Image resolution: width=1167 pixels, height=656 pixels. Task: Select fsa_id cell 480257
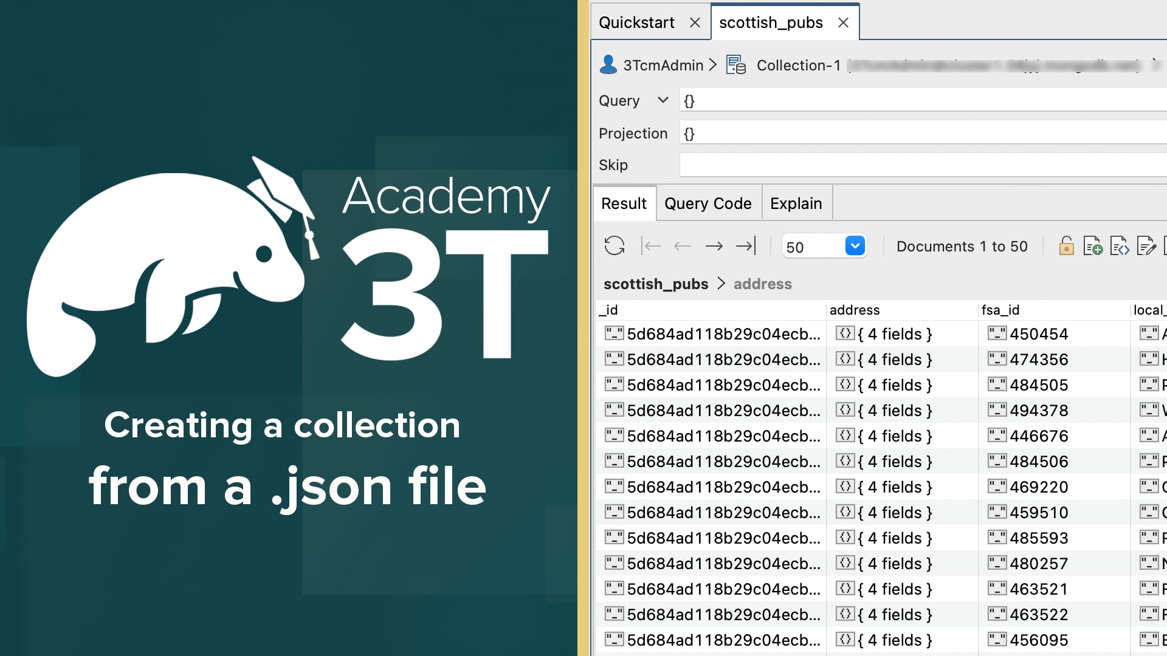tap(1054, 563)
